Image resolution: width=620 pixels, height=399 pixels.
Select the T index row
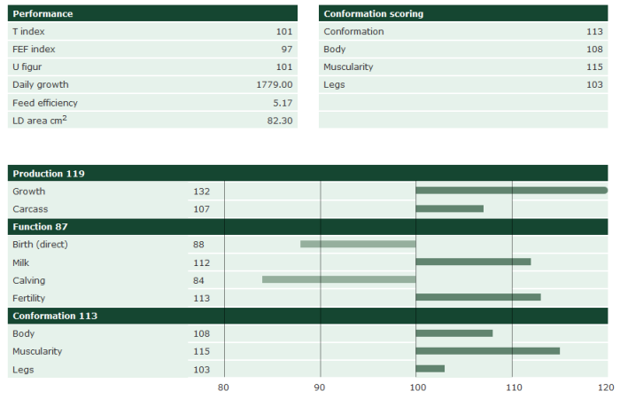[x=152, y=31]
